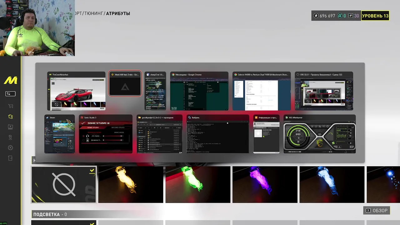Switch to Информация о про... window thumbnail
The height and width of the screenshot is (225, 400).
tap(266, 134)
